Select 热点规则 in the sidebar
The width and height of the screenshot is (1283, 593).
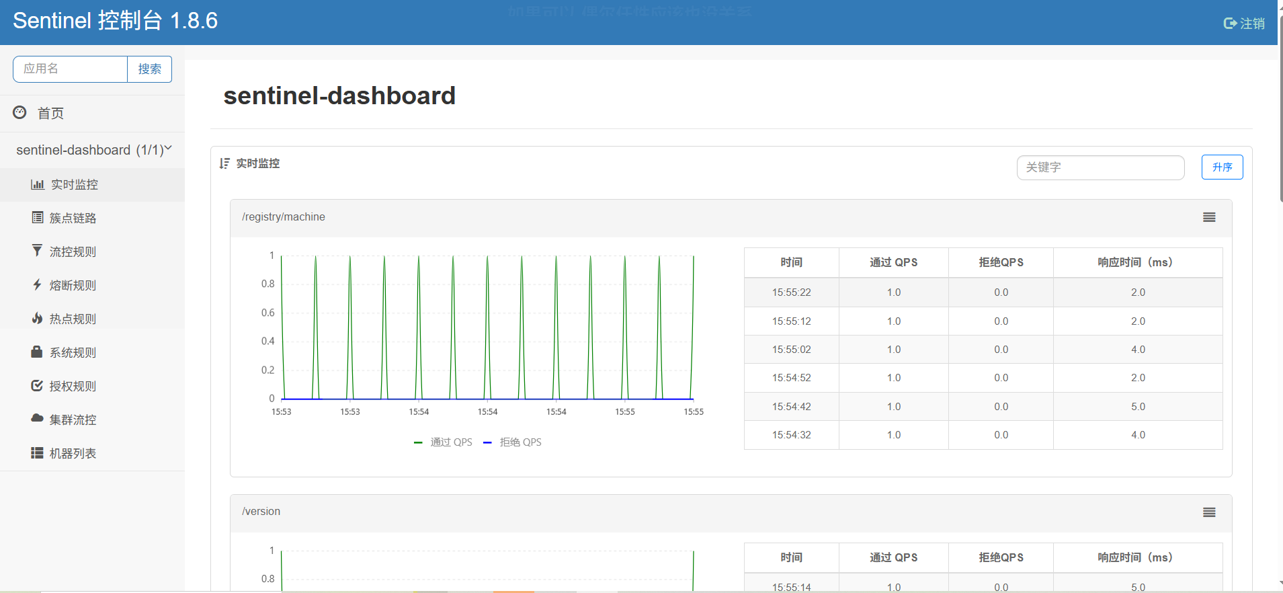92,319
